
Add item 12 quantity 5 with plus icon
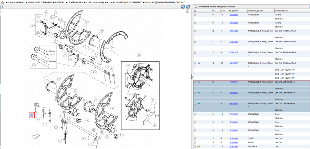click(195, 31)
